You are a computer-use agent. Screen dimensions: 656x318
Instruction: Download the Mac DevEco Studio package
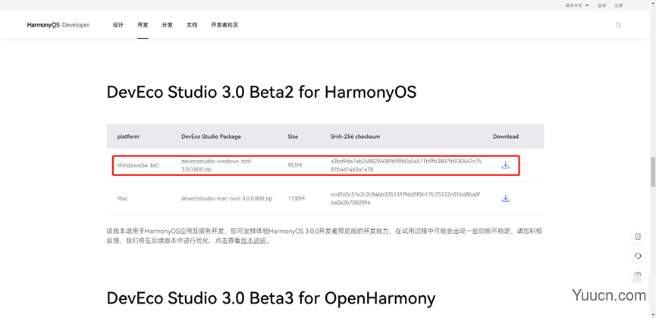505,198
